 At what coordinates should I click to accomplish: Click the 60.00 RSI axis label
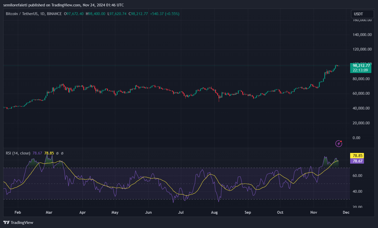[x=357, y=176]
